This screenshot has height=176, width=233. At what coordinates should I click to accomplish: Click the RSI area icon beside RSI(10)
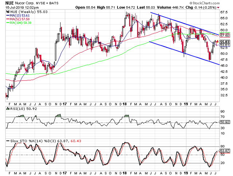[x=8, y=109]
